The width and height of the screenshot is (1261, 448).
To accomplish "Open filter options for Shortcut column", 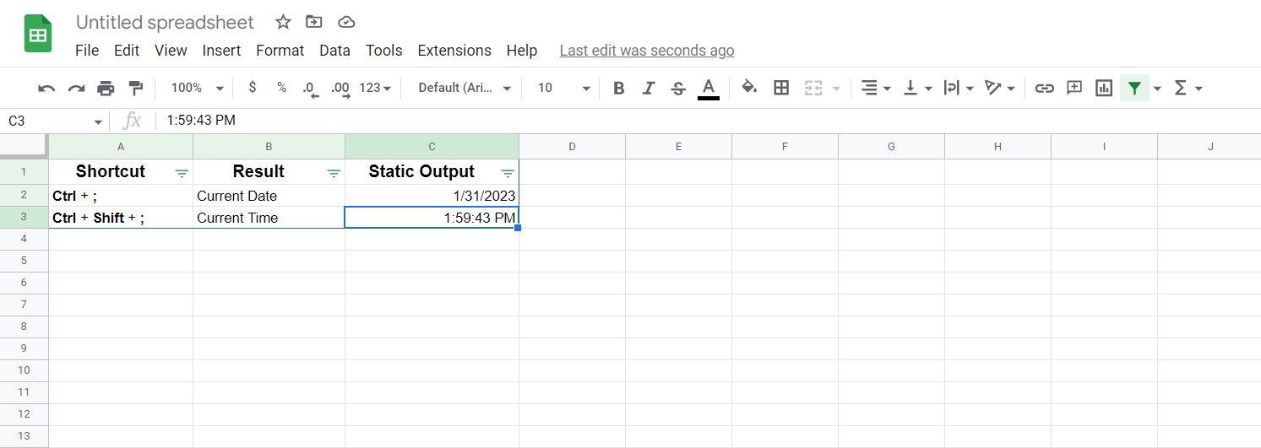I will [x=182, y=173].
